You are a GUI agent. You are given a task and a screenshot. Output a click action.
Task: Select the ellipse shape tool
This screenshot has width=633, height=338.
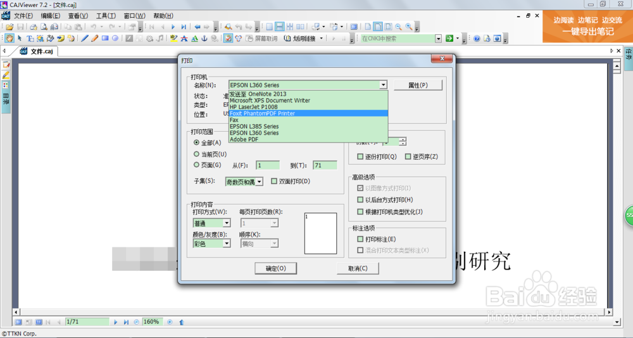point(115,39)
